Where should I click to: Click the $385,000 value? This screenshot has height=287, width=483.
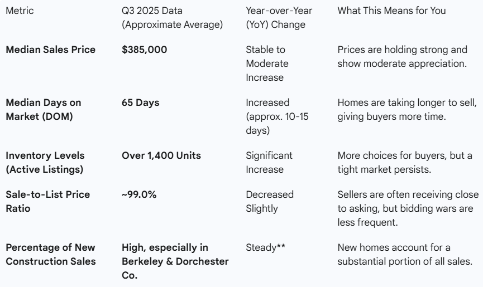tap(144, 50)
